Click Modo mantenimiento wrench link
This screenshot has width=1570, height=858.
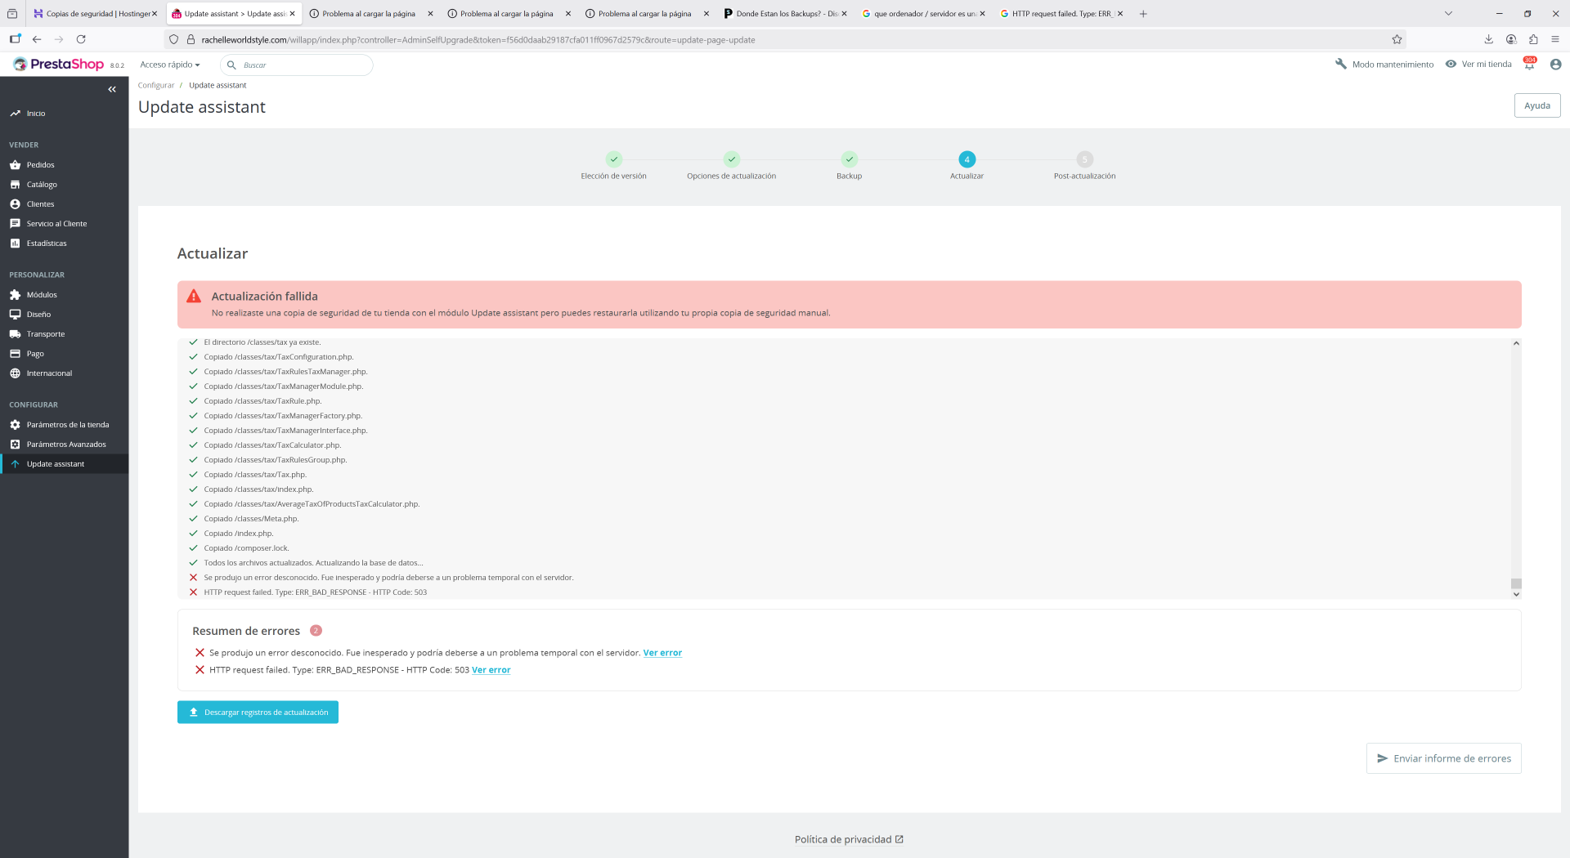coord(1384,65)
